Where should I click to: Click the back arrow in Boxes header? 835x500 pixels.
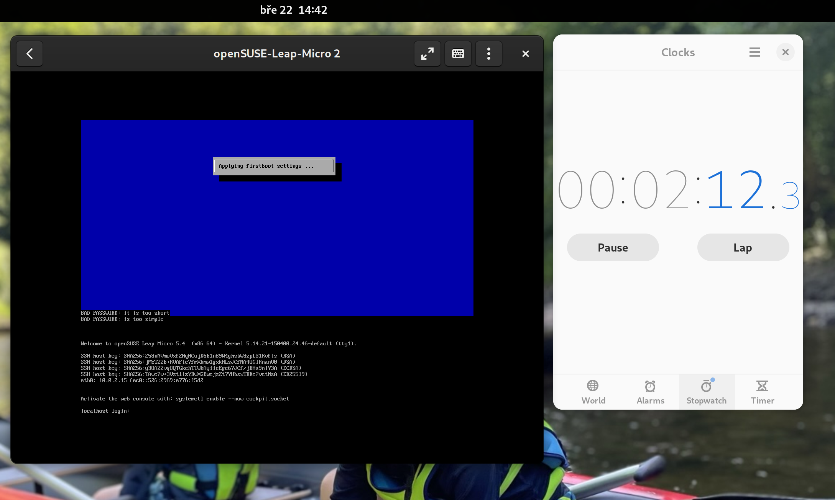tap(30, 54)
